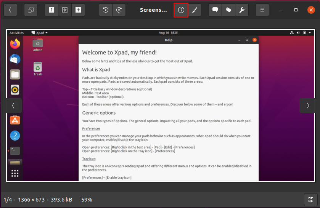Click the Help window title text
This screenshot has width=320, height=208.
coord(169,40)
